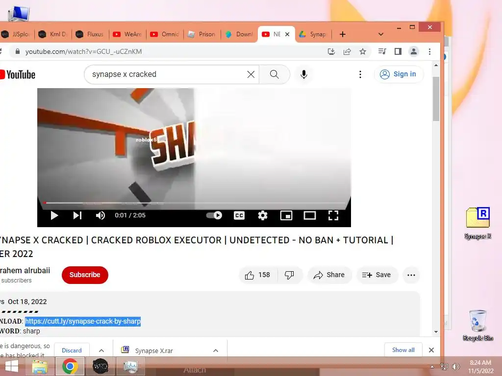Play the YouTube video
The image size is (502, 376).
54,215
